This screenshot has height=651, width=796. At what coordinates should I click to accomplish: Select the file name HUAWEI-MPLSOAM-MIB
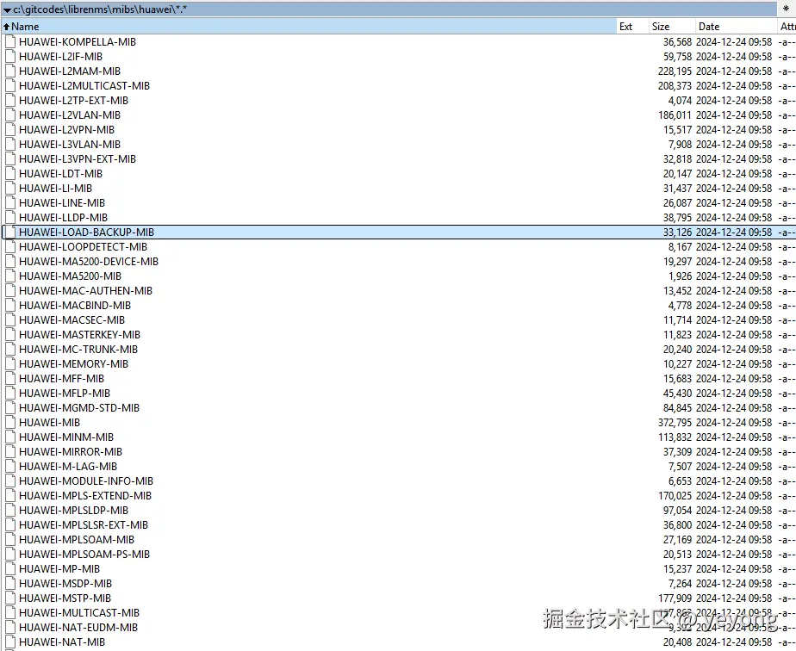[77, 539]
